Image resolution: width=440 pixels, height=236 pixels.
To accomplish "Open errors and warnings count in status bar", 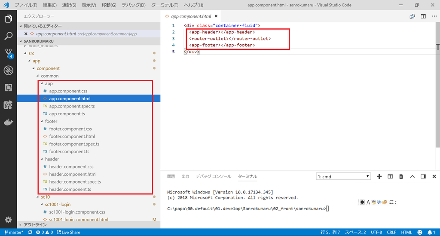I will (x=44, y=233).
